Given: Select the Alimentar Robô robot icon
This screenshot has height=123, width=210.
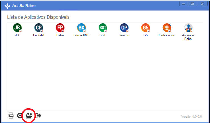Looking at the screenshot, I should tap(188, 28).
